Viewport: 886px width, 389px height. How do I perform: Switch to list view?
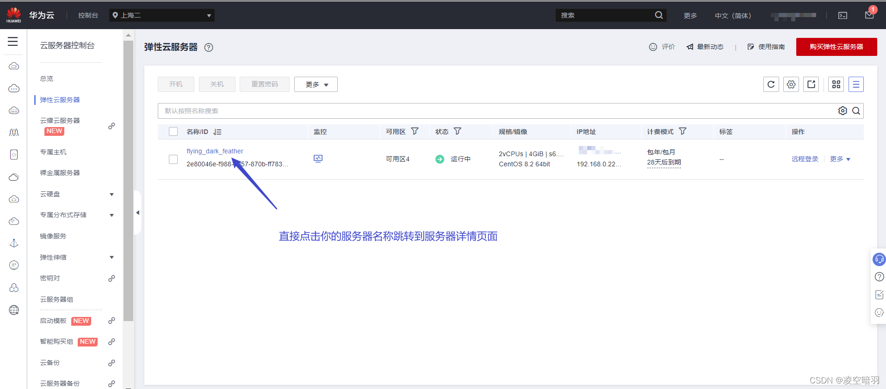click(856, 85)
